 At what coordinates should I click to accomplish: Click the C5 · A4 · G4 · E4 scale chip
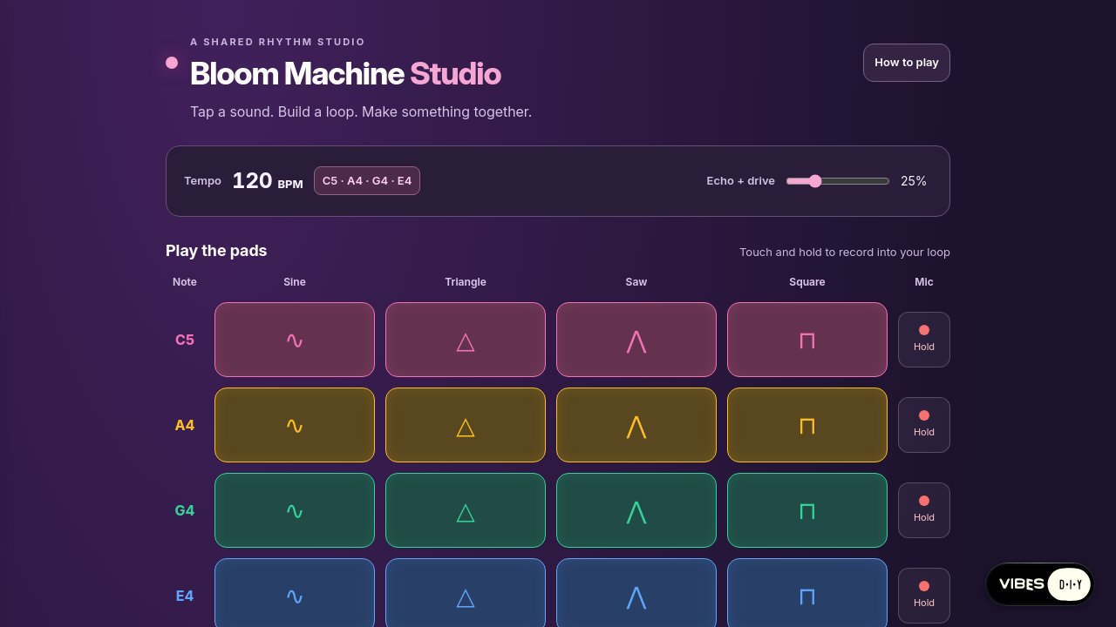pyautogui.click(x=367, y=181)
